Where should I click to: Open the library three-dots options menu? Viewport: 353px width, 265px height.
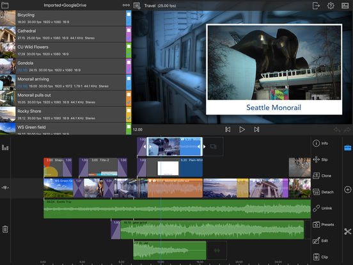click(126, 5)
